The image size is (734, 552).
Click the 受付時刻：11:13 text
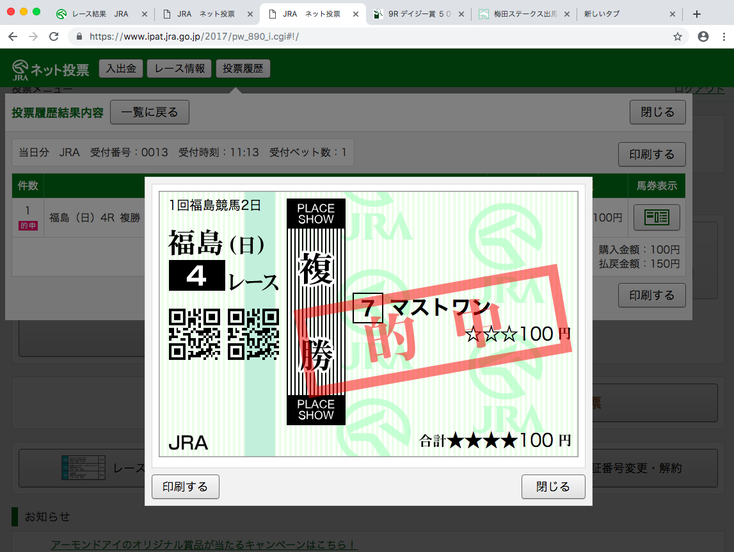pyautogui.click(x=219, y=152)
